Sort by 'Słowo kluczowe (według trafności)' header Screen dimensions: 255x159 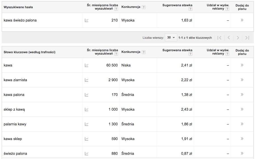click(x=29, y=52)
